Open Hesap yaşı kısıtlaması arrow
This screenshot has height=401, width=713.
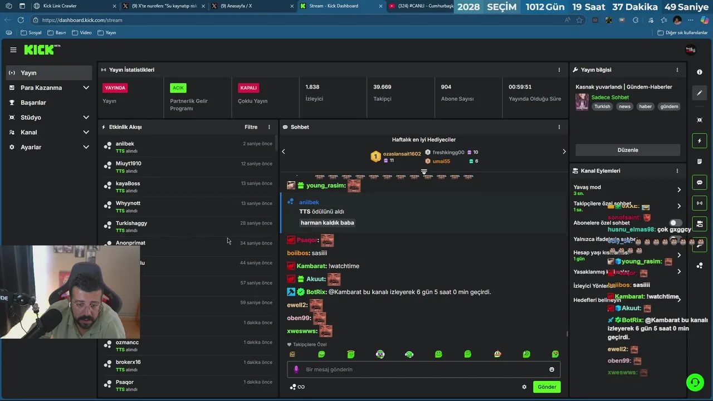(678, 255)
